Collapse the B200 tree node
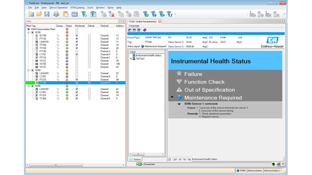This screenshot has height=175, width=312. (28, 70)
